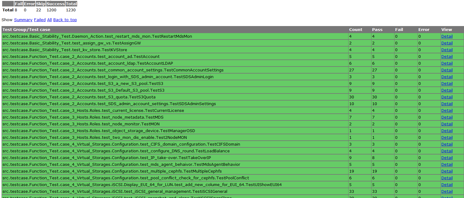Open Detail for TestCIFSDomain
The width and height of the screenshot is (464, 198).
(x=447, y=144)
